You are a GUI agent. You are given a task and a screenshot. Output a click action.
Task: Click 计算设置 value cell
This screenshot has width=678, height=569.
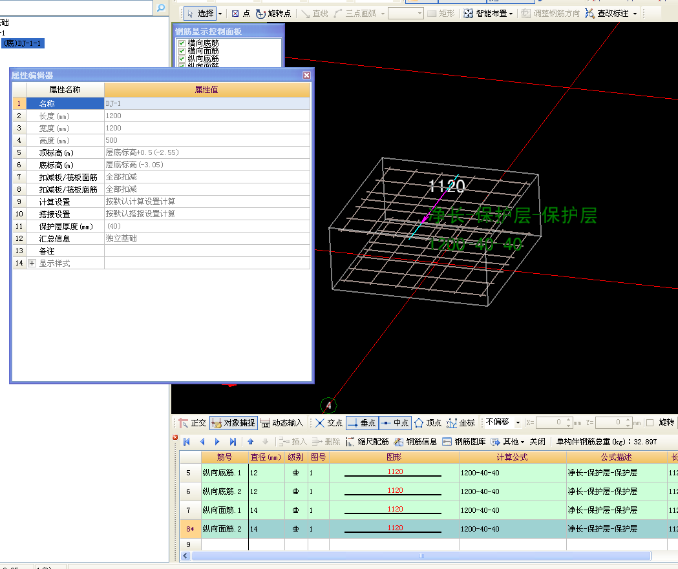tap(207, 202)
